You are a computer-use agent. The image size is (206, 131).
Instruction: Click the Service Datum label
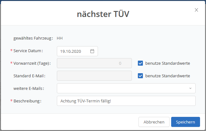point(28,51)
